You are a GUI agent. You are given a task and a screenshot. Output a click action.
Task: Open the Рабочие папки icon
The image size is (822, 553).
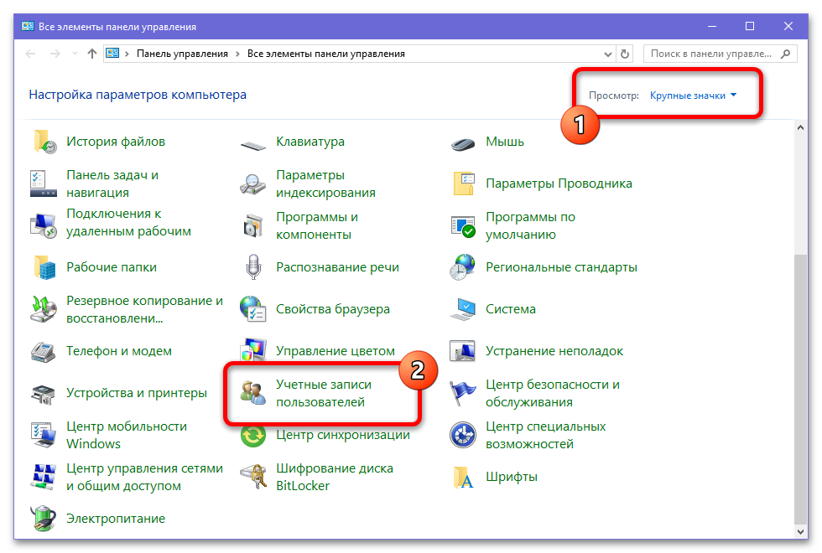pyautogui.click(x=44, y=267)
